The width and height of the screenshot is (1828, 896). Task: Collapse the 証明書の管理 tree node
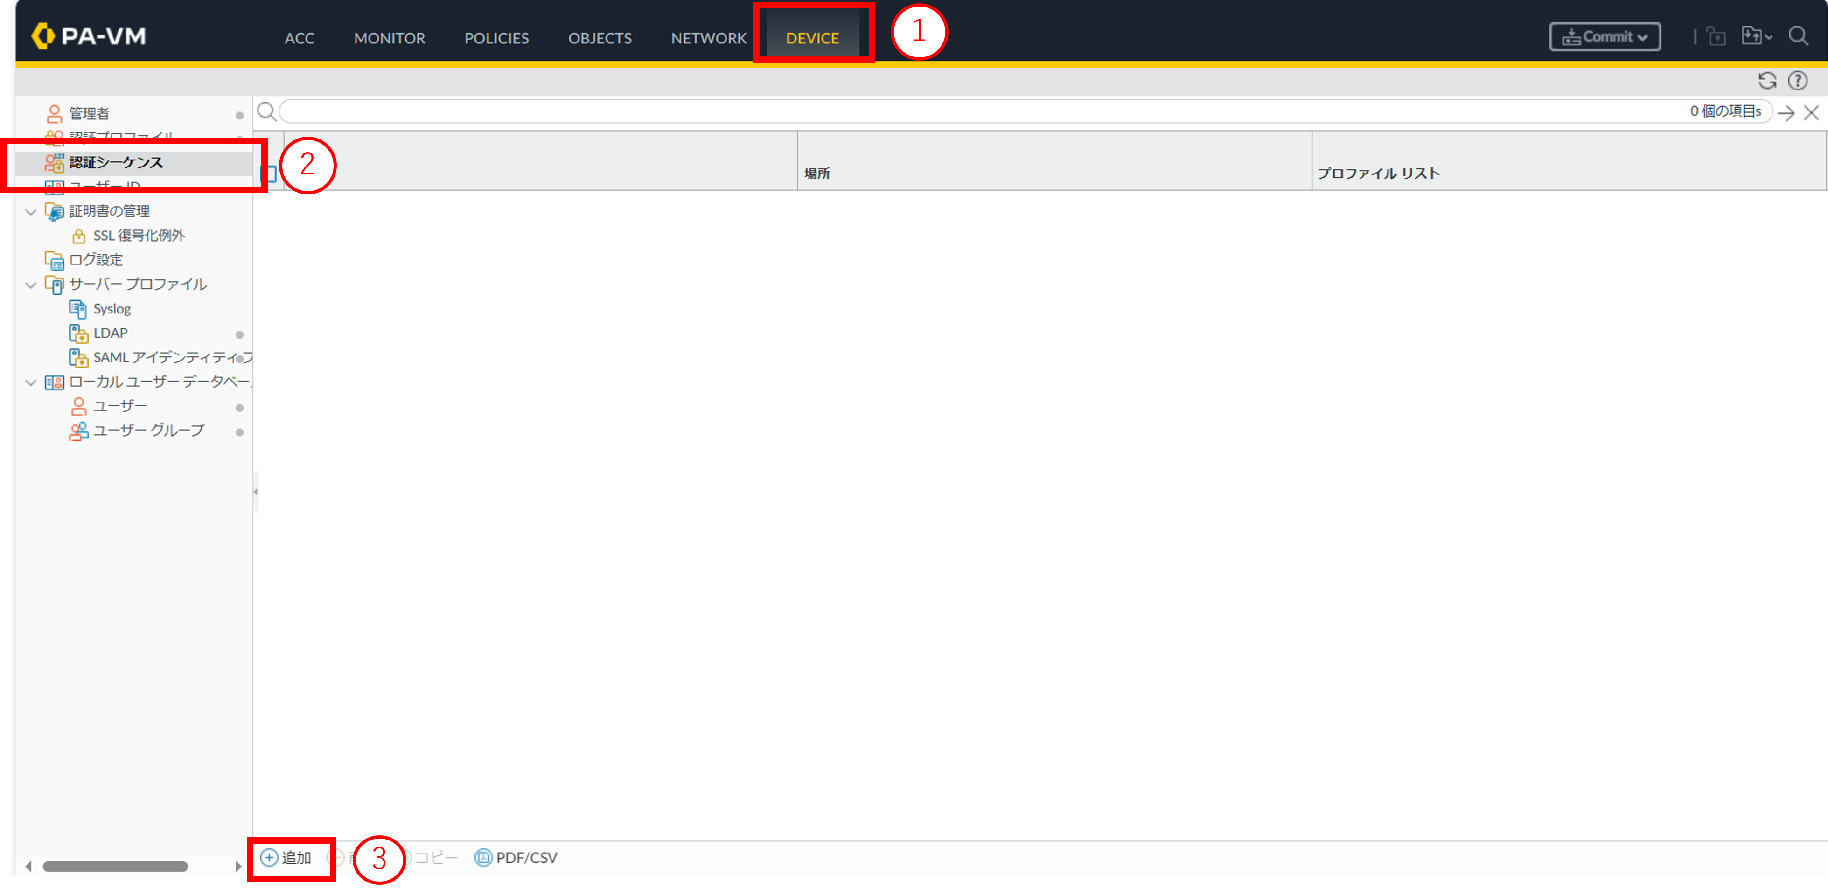tap(30, 211)
